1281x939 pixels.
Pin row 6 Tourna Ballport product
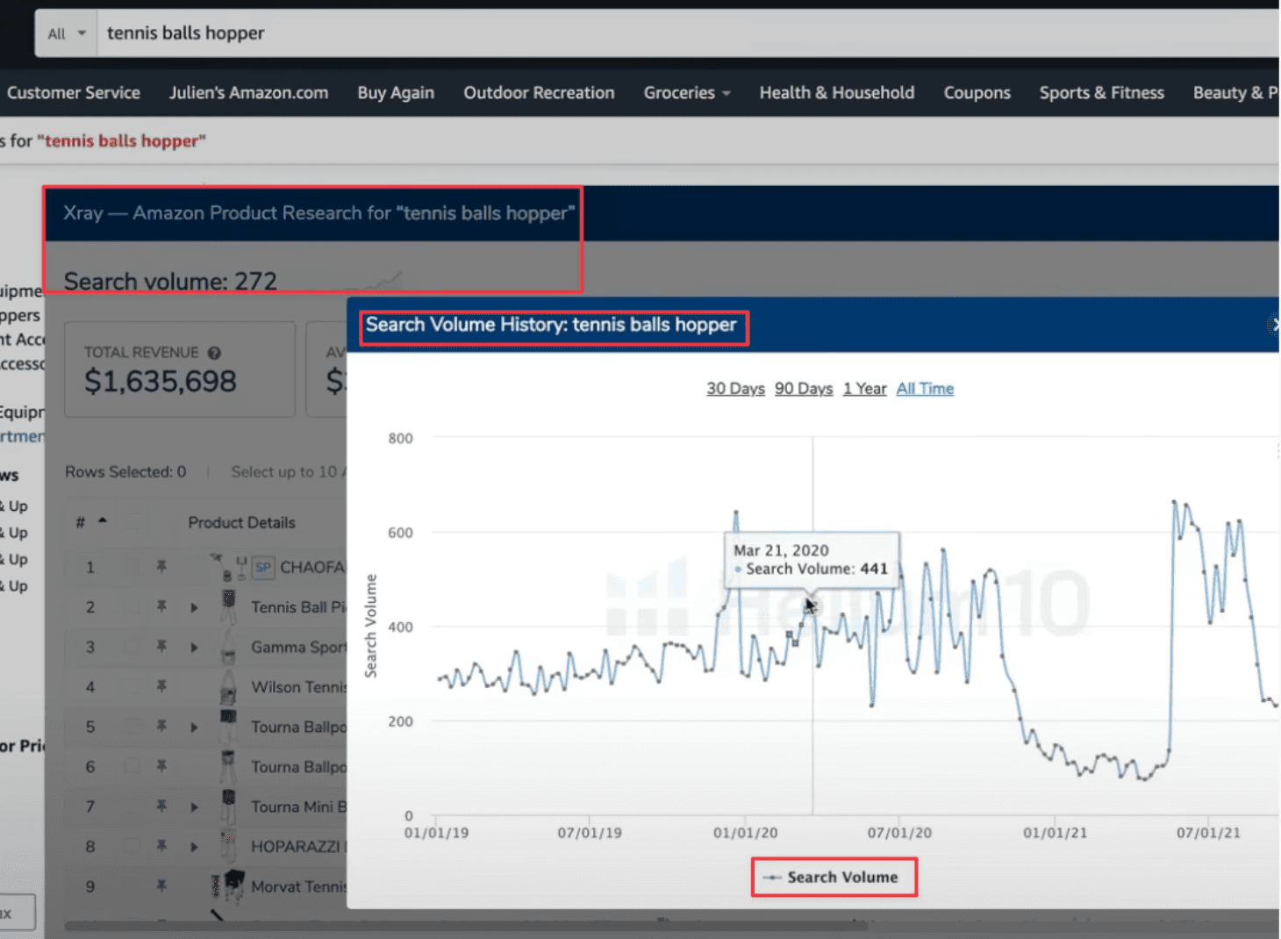(x=161, y=766)
